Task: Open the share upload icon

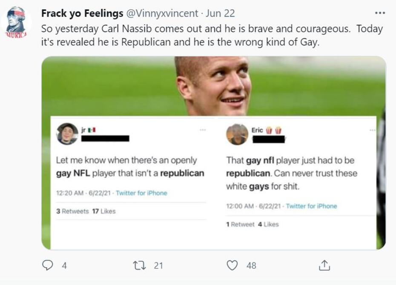Action: [324, 265]
